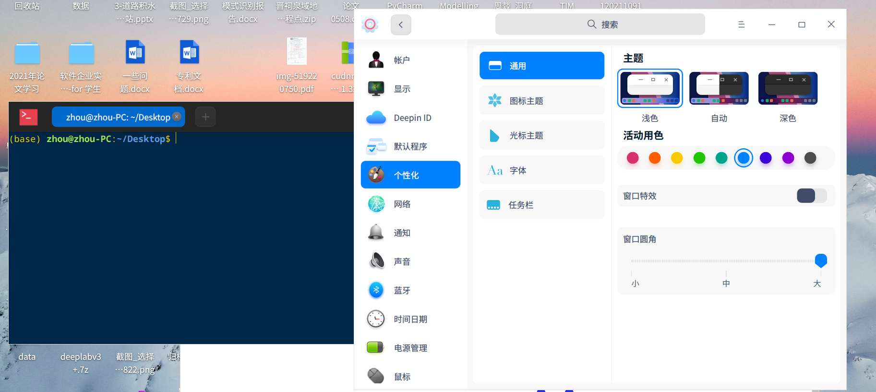This screenshot has width=876, height=392.
Task: Go back with the back arrow button
Action: [401, 24]
